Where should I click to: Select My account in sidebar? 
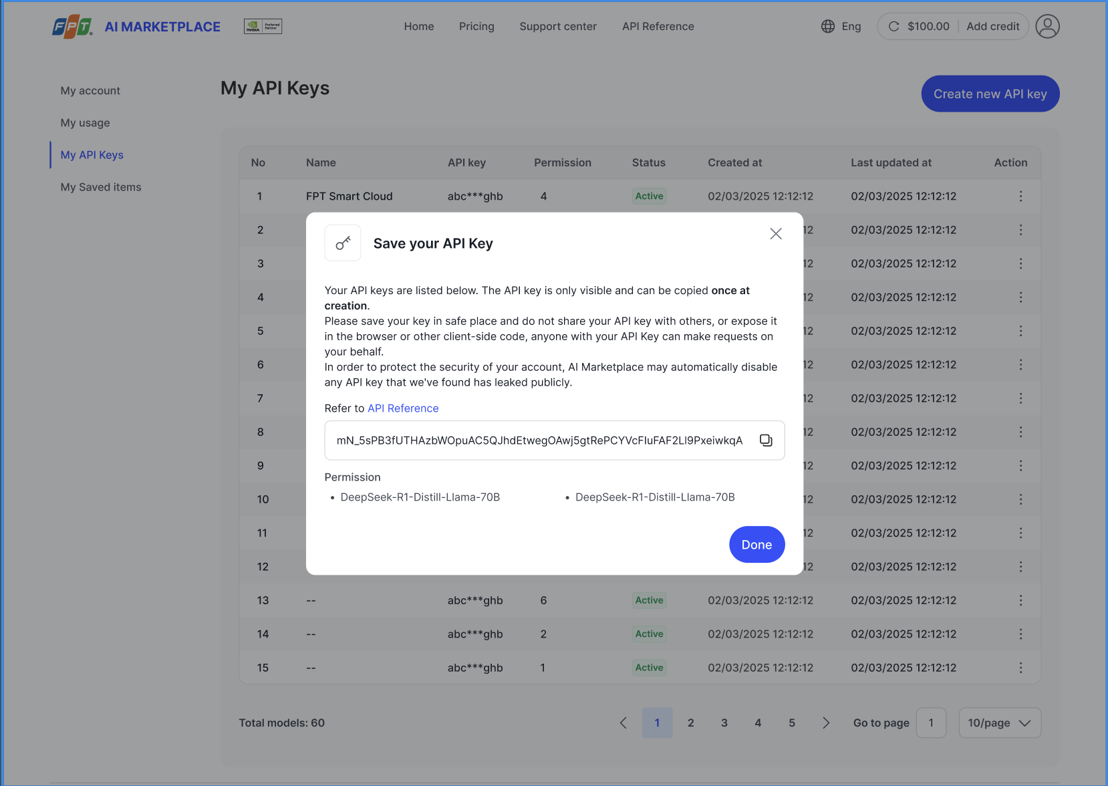coord(90,91)
